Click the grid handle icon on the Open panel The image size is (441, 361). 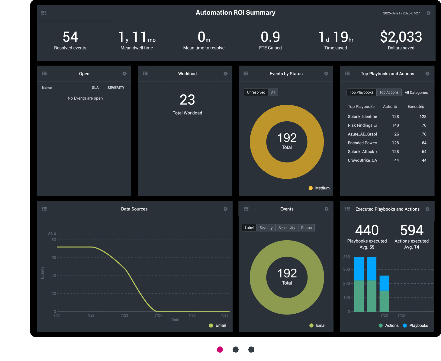(44, 73)
